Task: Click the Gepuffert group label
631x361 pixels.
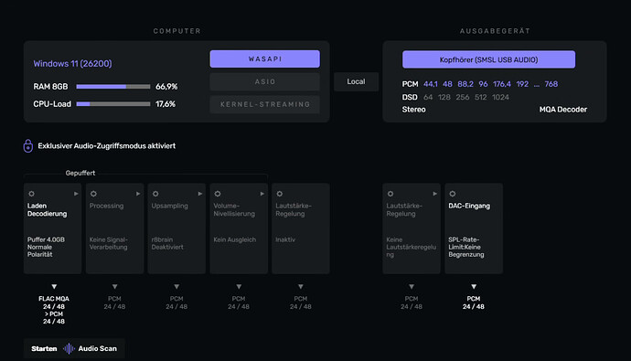Action: click(x=80, y=173)
